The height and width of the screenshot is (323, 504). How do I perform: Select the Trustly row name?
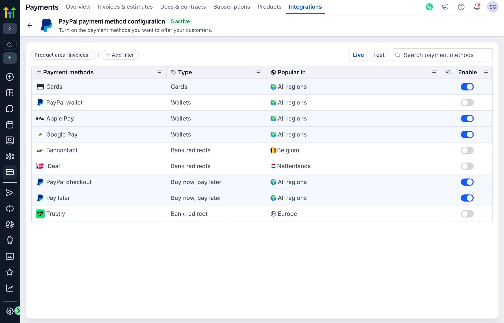(56, 214)
